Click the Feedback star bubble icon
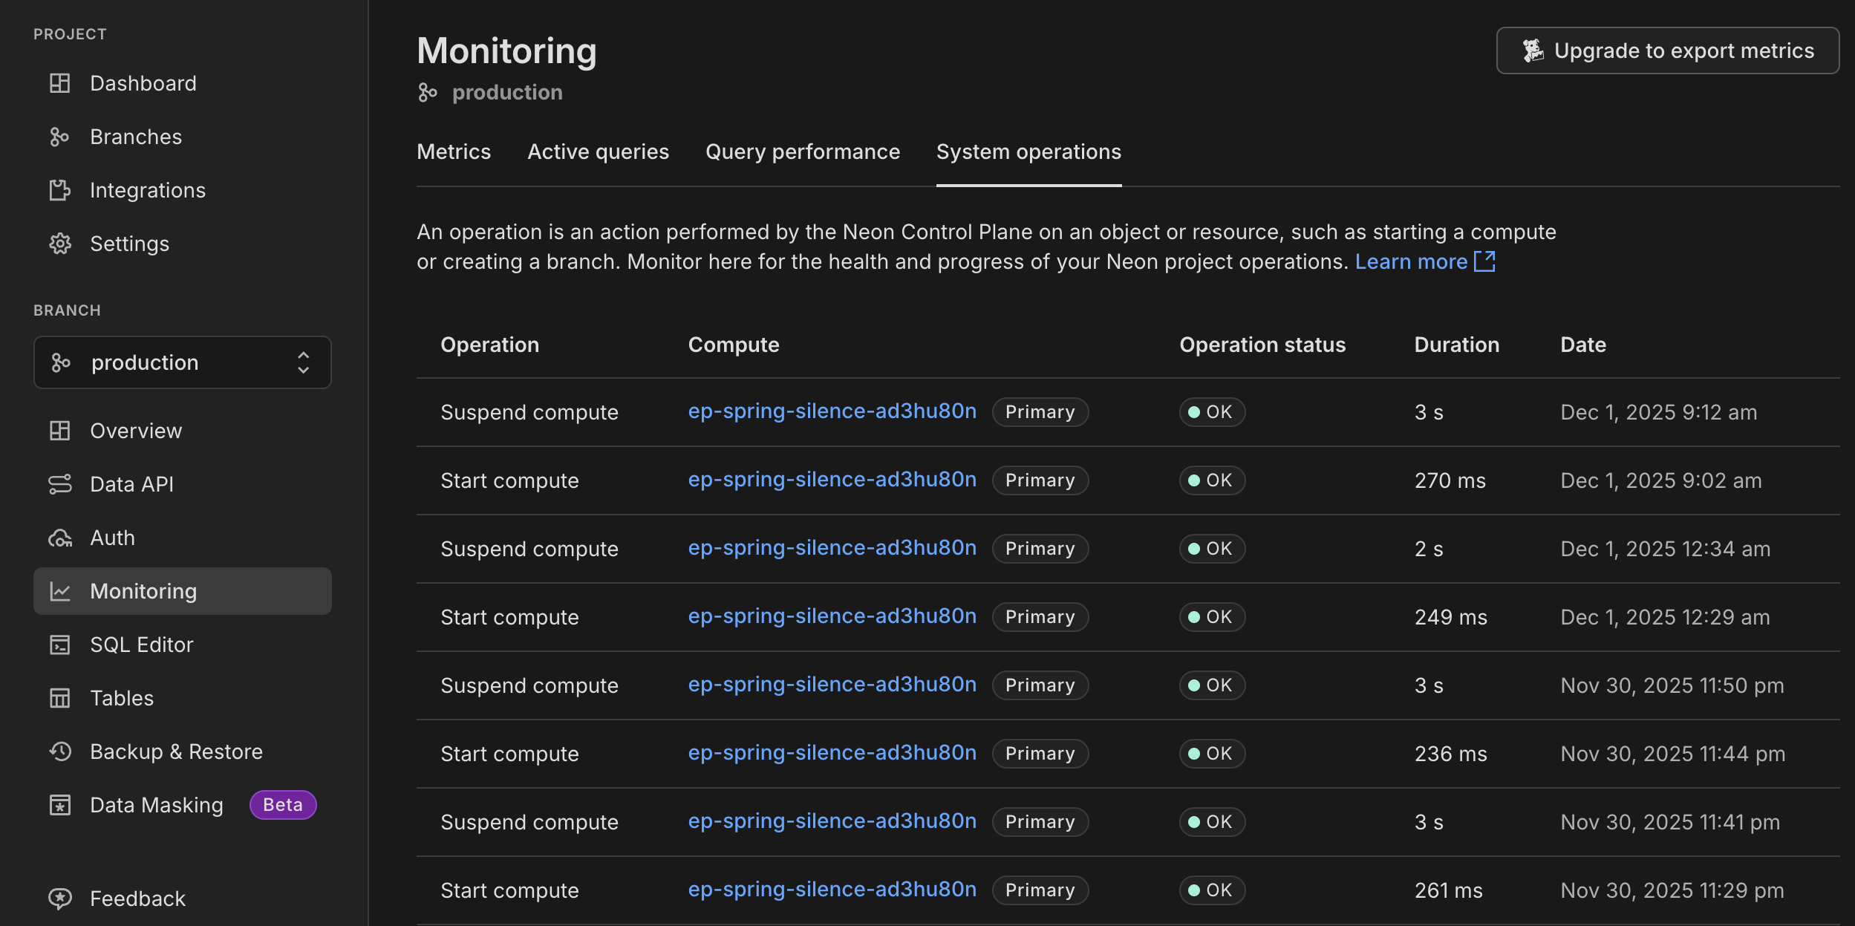 click(59, 899)
